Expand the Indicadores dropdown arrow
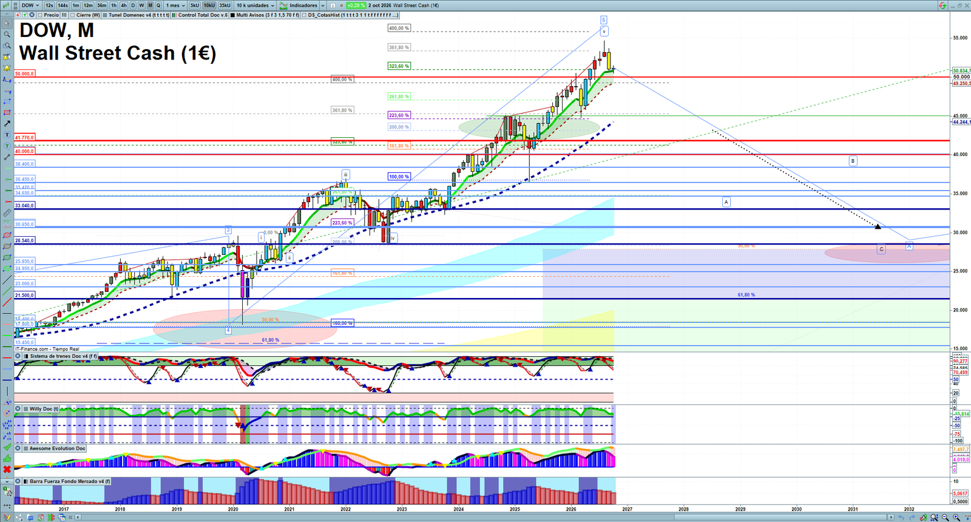This screenshot has height=522, width=971. pyautogui.click(x=323, y=5)
